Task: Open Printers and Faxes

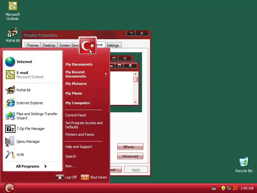Action: click(x=80, y=134)
